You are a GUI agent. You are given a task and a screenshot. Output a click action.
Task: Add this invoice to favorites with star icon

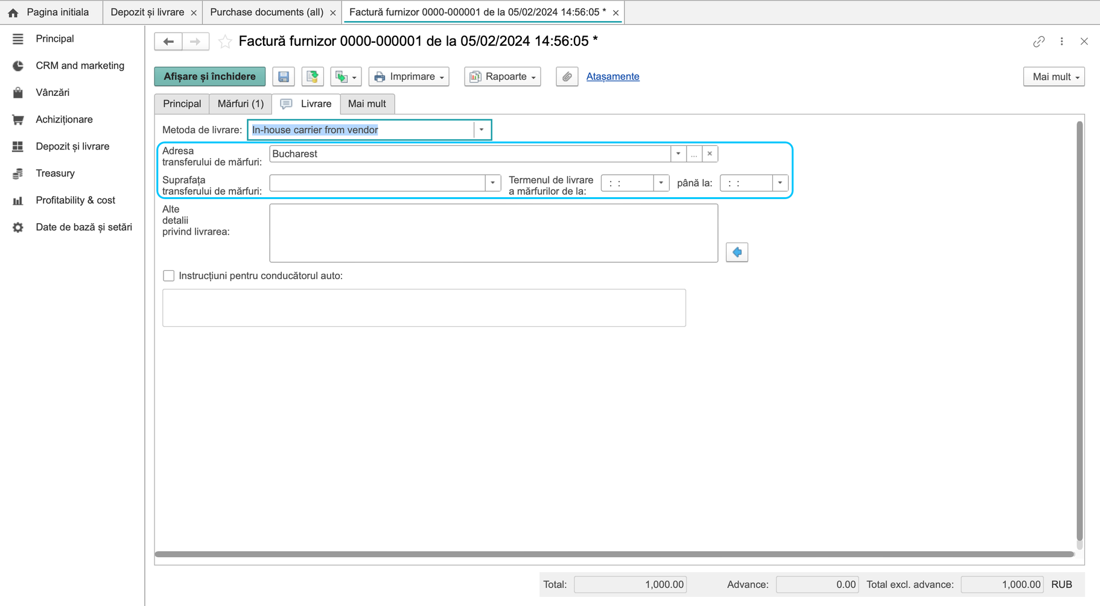point(225,42)
